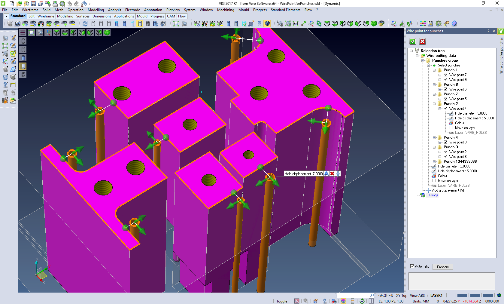
Task: Open the Electrode menu
Action: coord(132,10)
